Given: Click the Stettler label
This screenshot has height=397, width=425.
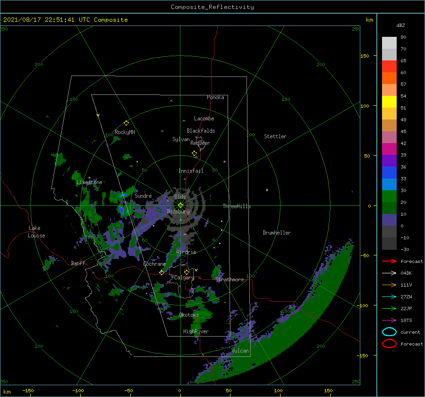Looking at the screenshot, I should point(275,136).
